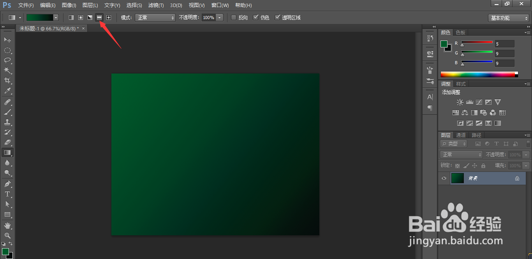
Task: Select the Pen tool
Action: [x=7, y=184]
